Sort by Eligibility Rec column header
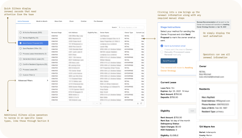Image resolution: width=242 pixels, height=138 pixels. point(93,33)
